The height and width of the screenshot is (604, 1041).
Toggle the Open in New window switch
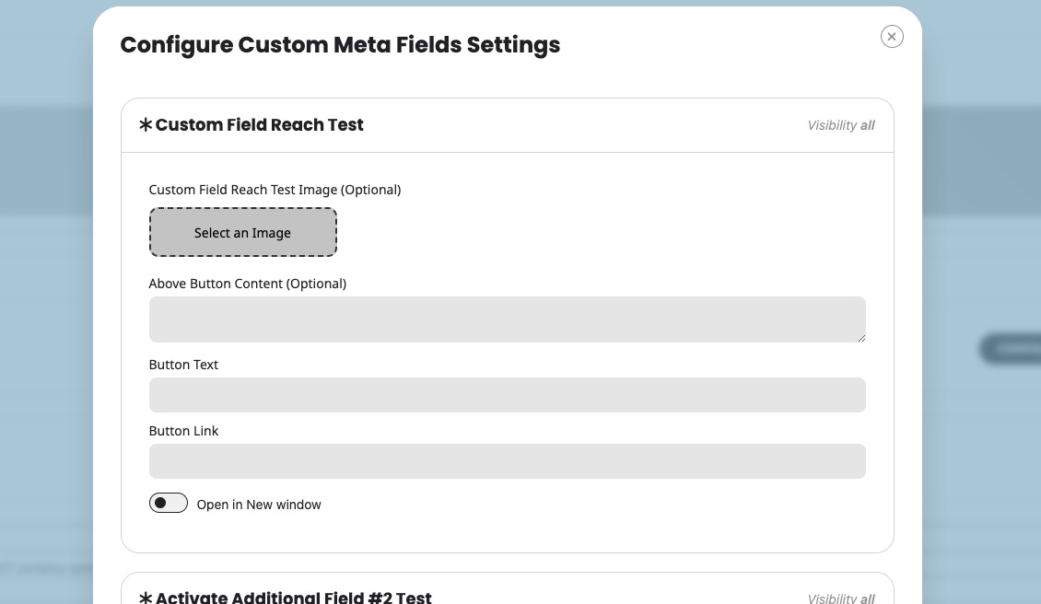click(168, 503)
